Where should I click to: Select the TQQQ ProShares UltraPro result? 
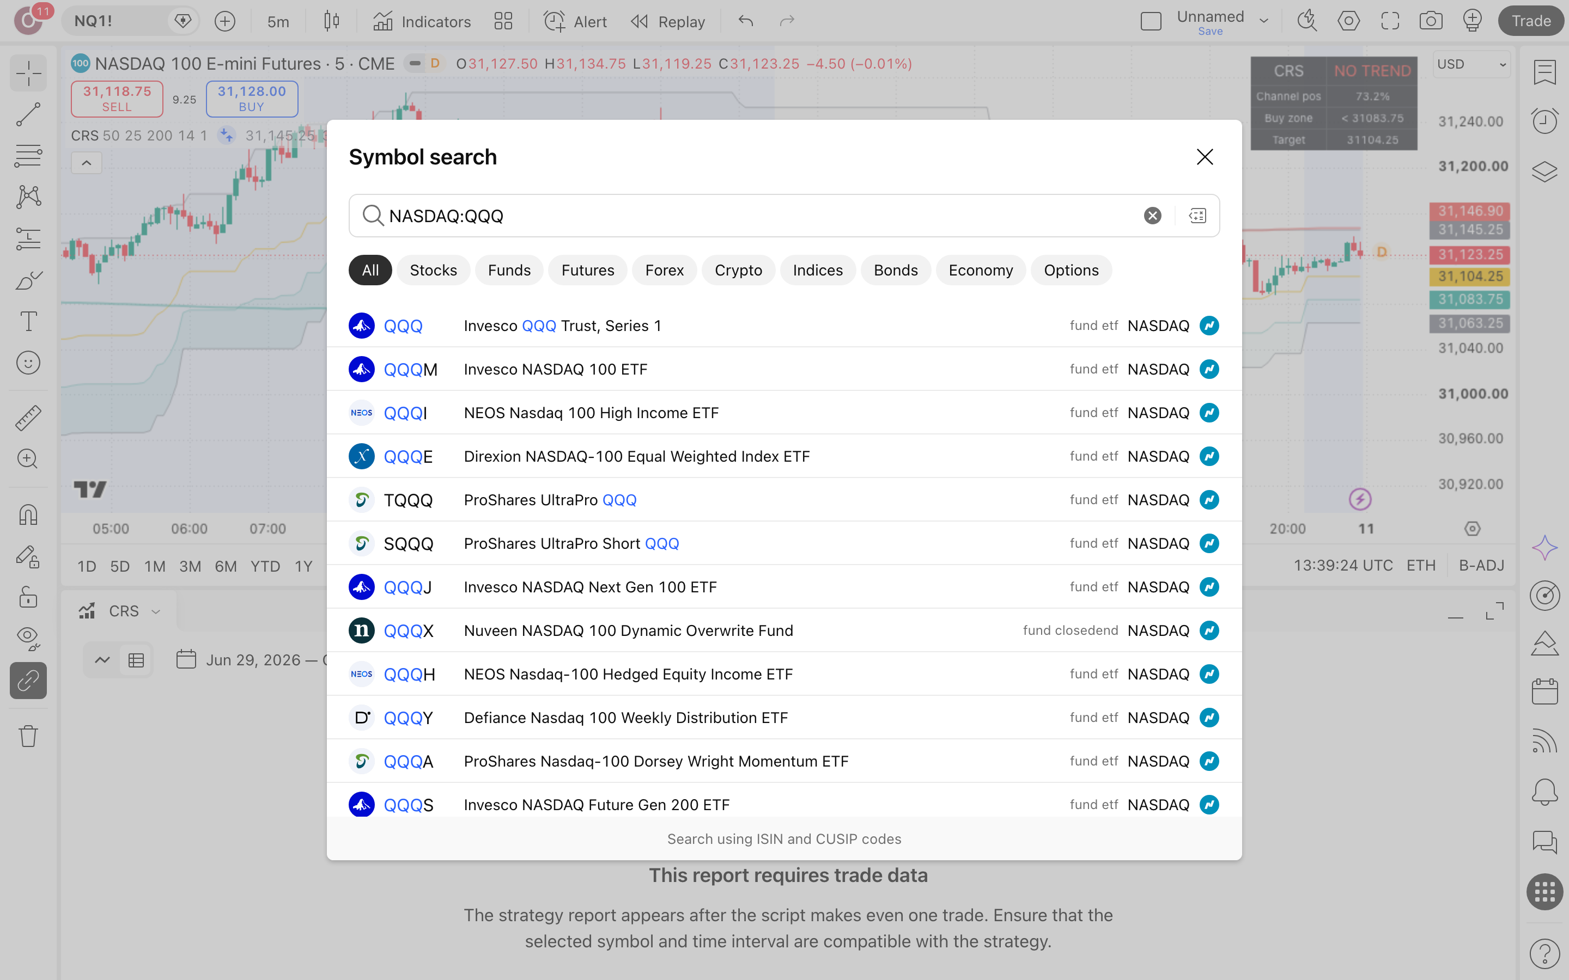[784, 500]
